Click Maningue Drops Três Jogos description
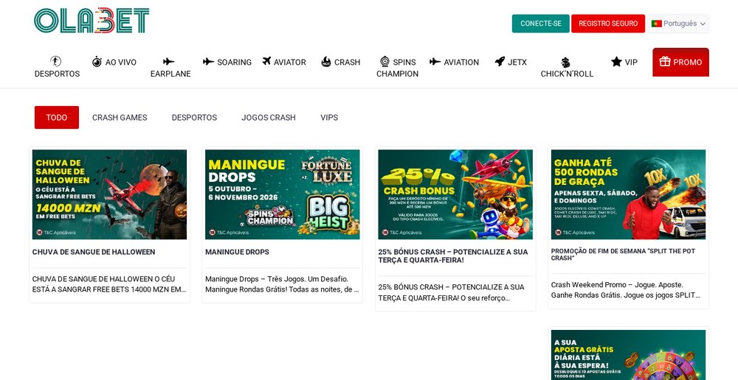 click(282, 284)
